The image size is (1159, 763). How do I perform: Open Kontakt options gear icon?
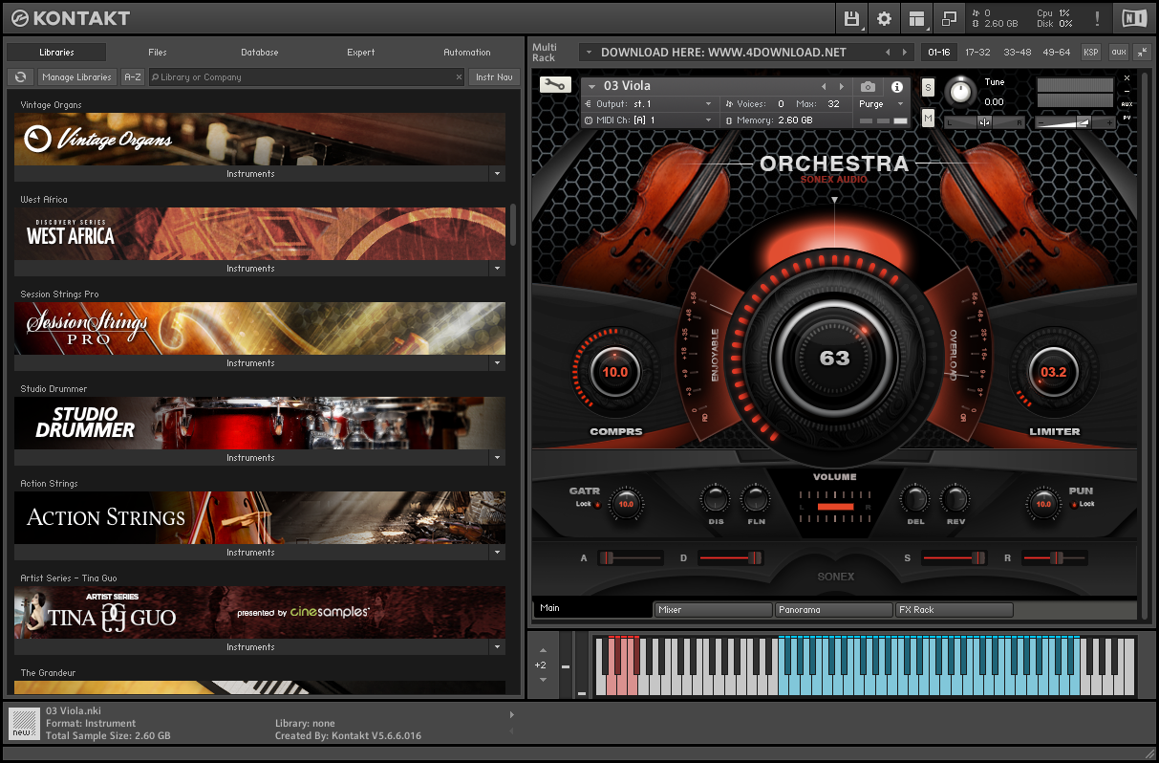click(x=884, y=18)
